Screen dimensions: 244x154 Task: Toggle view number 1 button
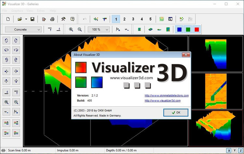click(116, 19)
